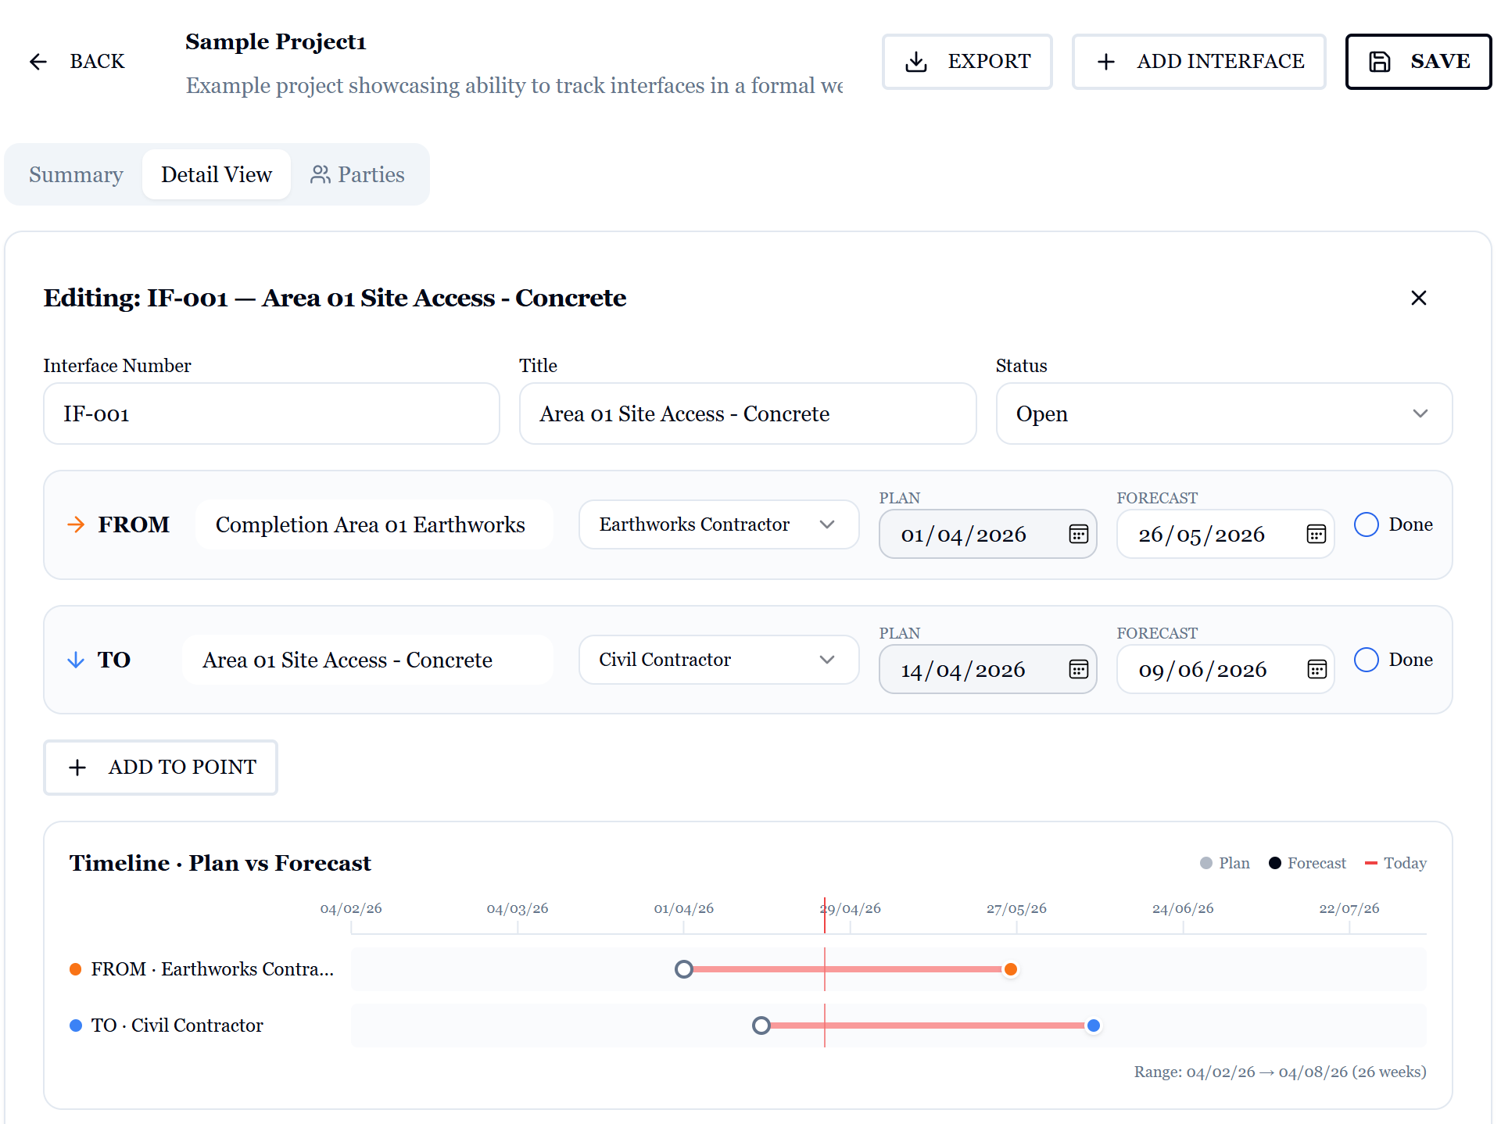Click the blue TO forecast timeline marker
The image size is (1501, 1124).
point(1094,1026)
